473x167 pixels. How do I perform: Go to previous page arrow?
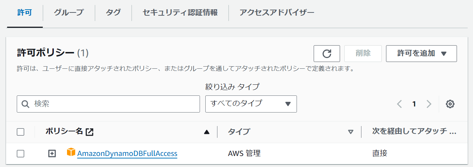coord(400,104)
